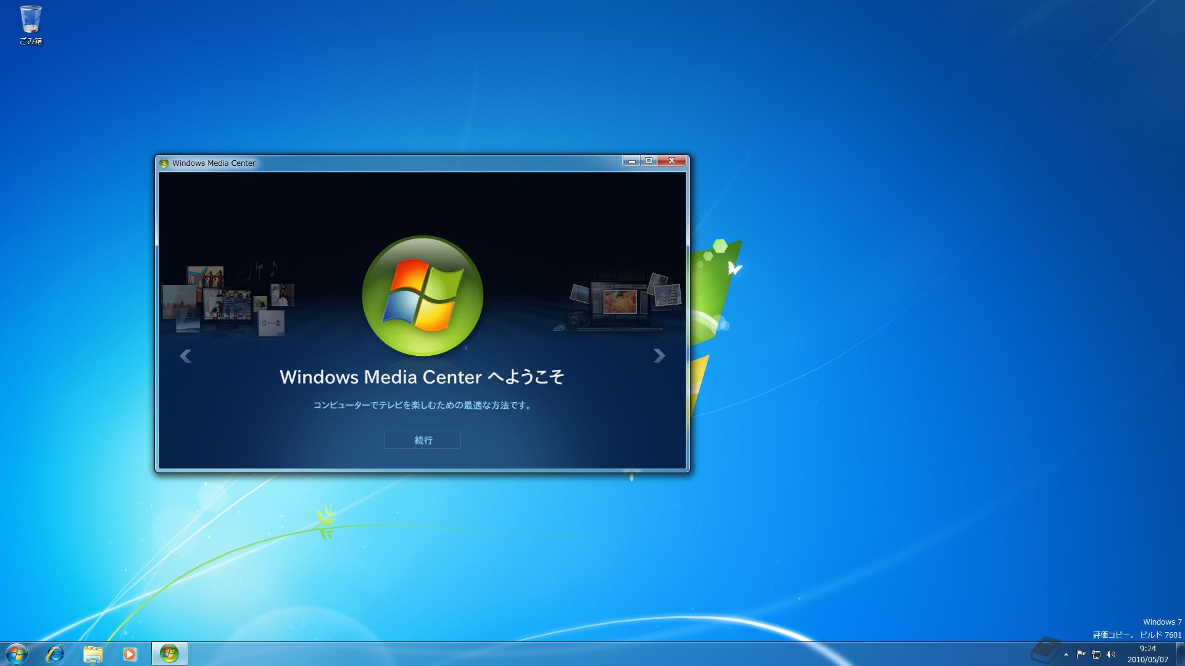Launch Internet Explorer from the taskbar

[55, 654]
